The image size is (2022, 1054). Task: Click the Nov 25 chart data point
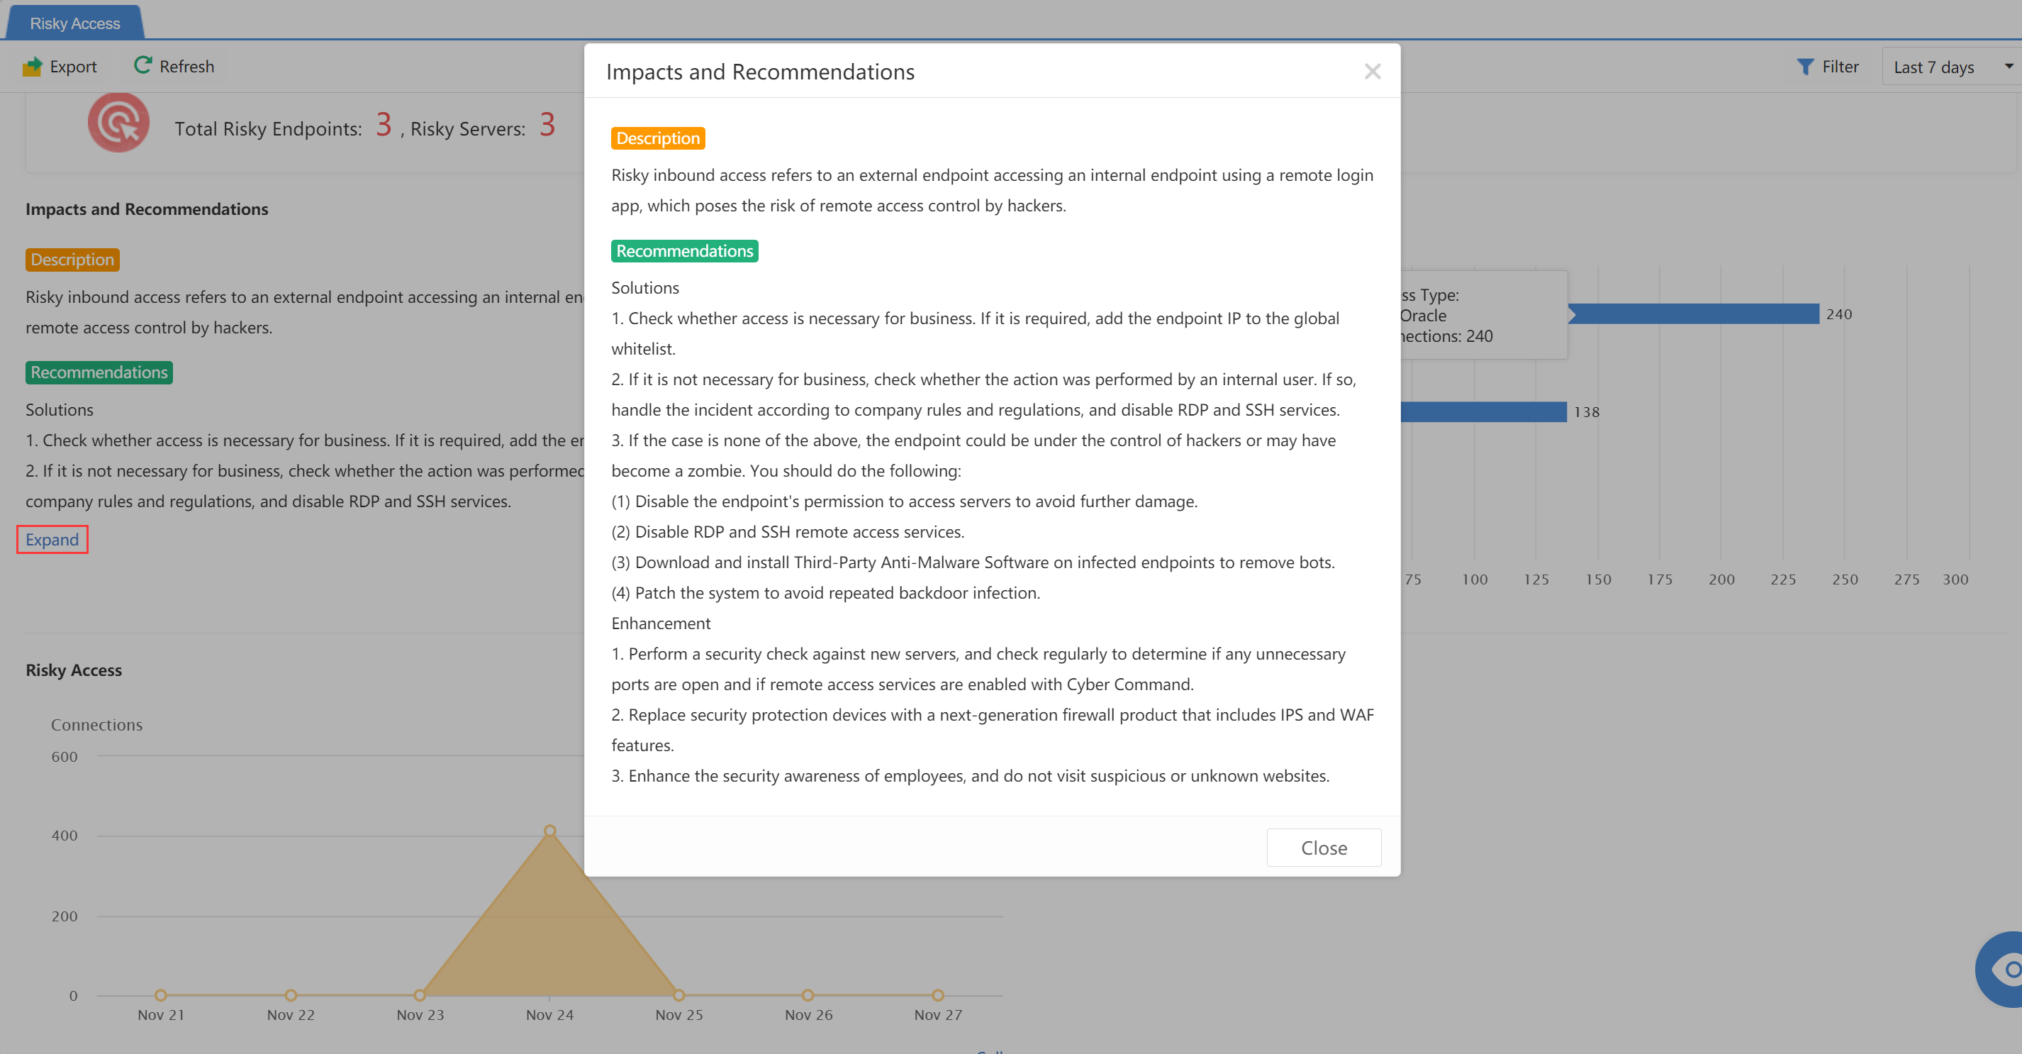click(x=679, y=995)
